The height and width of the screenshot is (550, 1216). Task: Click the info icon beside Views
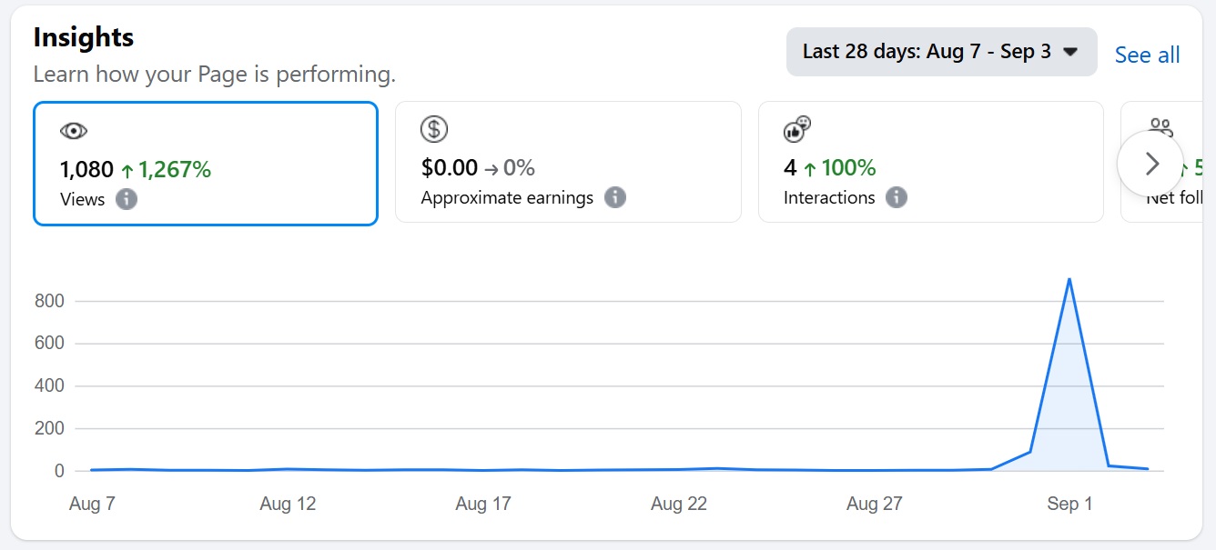click(x=127, y=199)
